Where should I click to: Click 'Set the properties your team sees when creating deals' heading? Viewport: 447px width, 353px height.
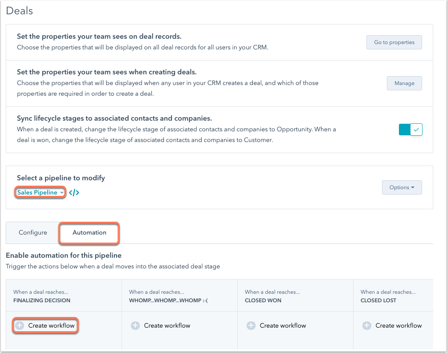[x=106, y=72]
